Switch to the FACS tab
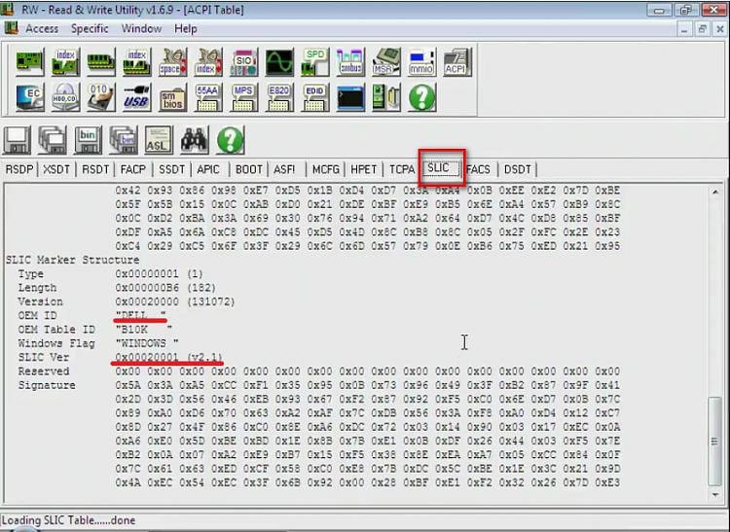The image size is (730, 532). tap(479, 169)
